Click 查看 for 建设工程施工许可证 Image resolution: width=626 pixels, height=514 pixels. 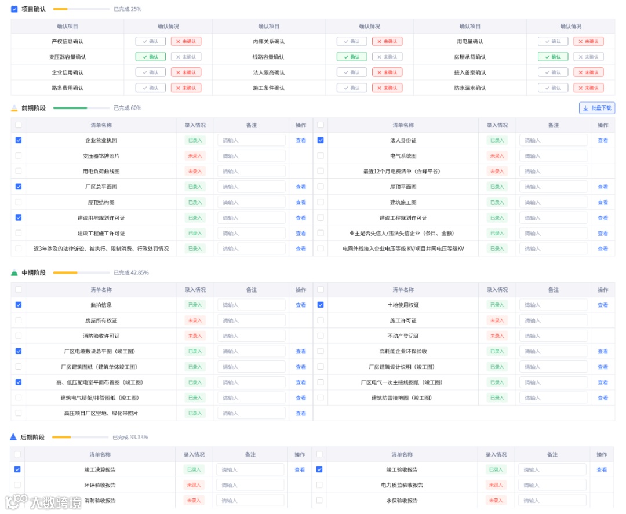(301, 233)
